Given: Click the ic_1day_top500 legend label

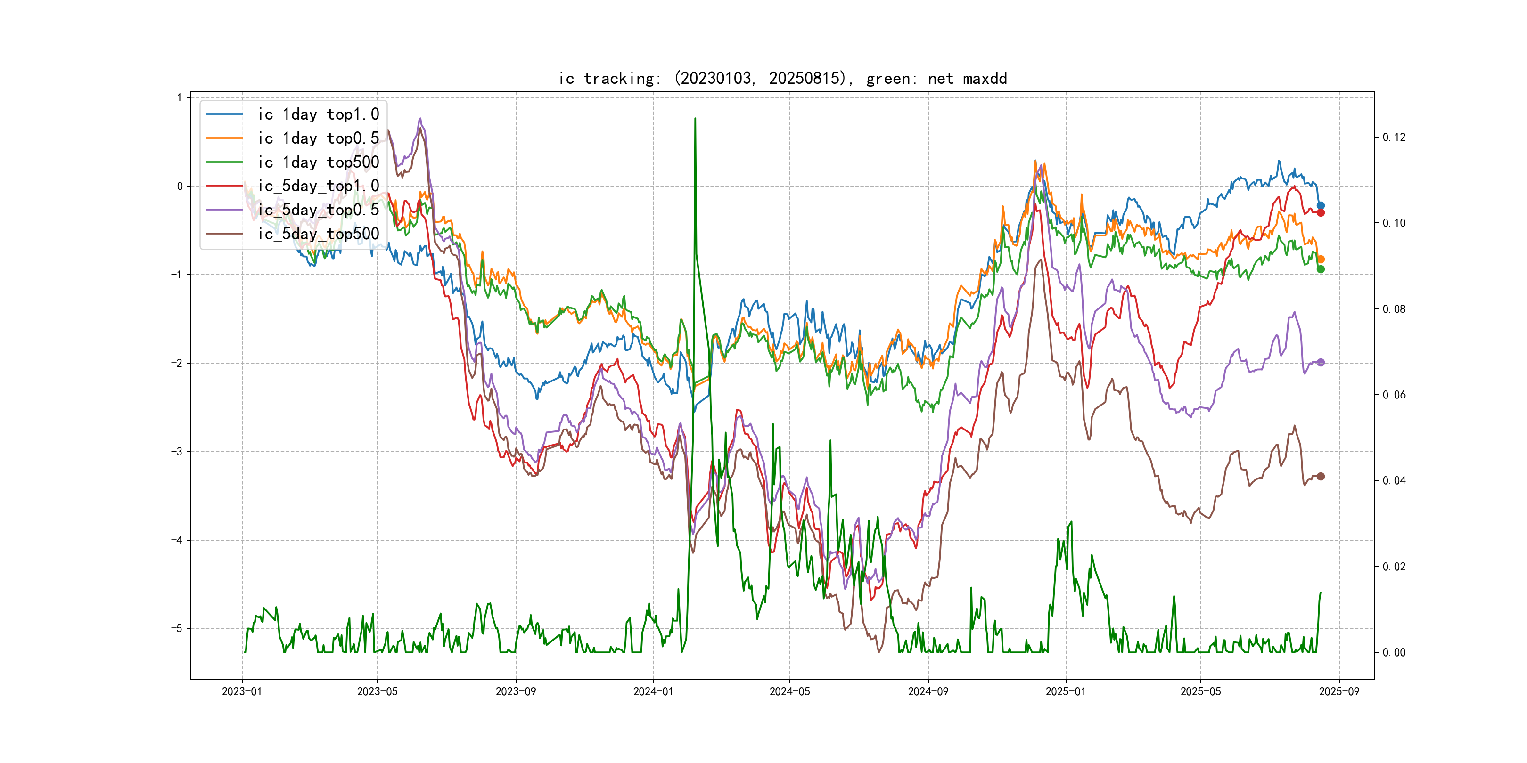Looking at the screenshot, I should (x=318, y=162).
